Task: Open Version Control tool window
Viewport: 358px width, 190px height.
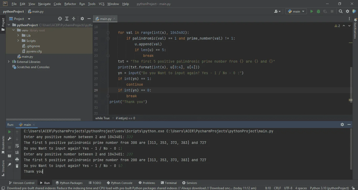Action: 21,183
